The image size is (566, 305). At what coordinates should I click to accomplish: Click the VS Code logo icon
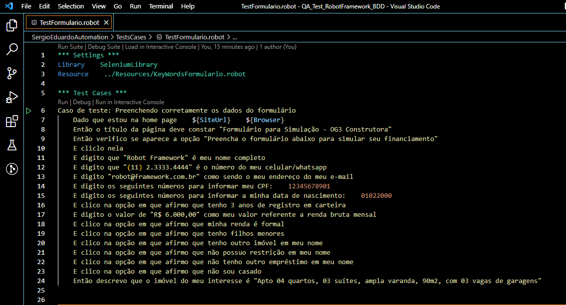point(9,6)
